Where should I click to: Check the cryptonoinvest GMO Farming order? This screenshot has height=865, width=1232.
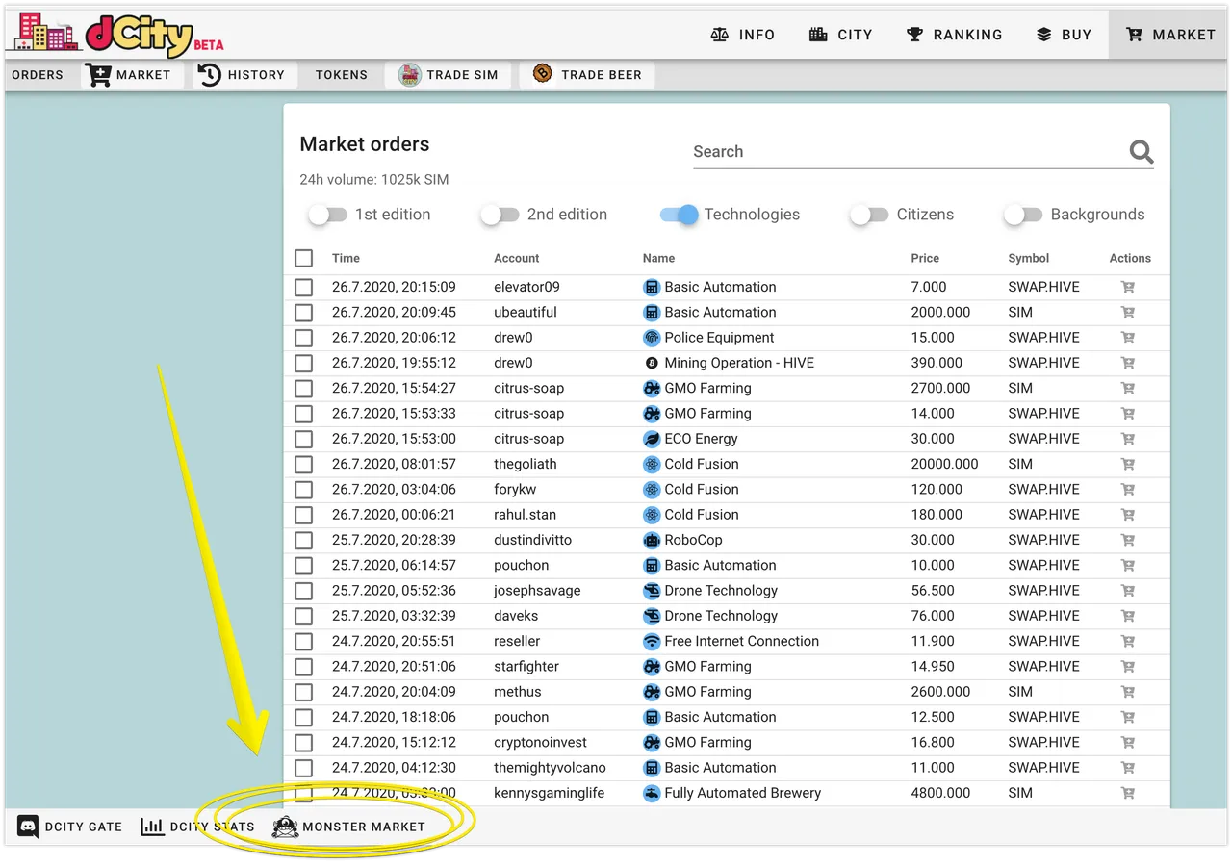304,743
